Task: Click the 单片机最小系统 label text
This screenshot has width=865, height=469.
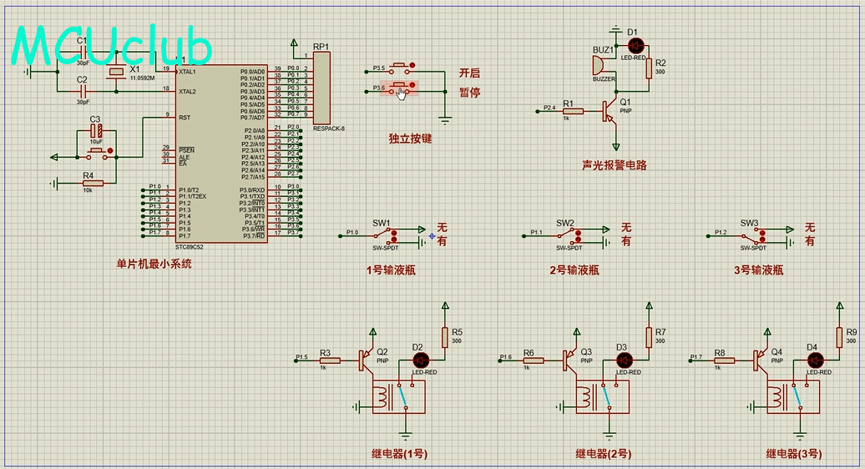Action: click(154, 265)
